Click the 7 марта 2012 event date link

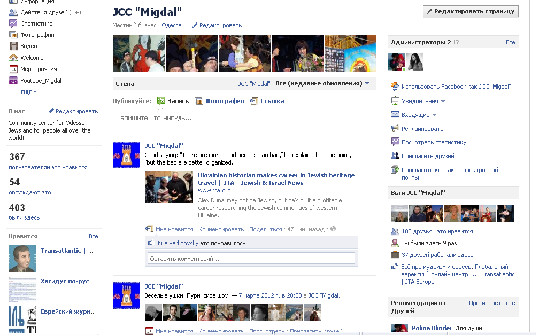click(270, 295)
